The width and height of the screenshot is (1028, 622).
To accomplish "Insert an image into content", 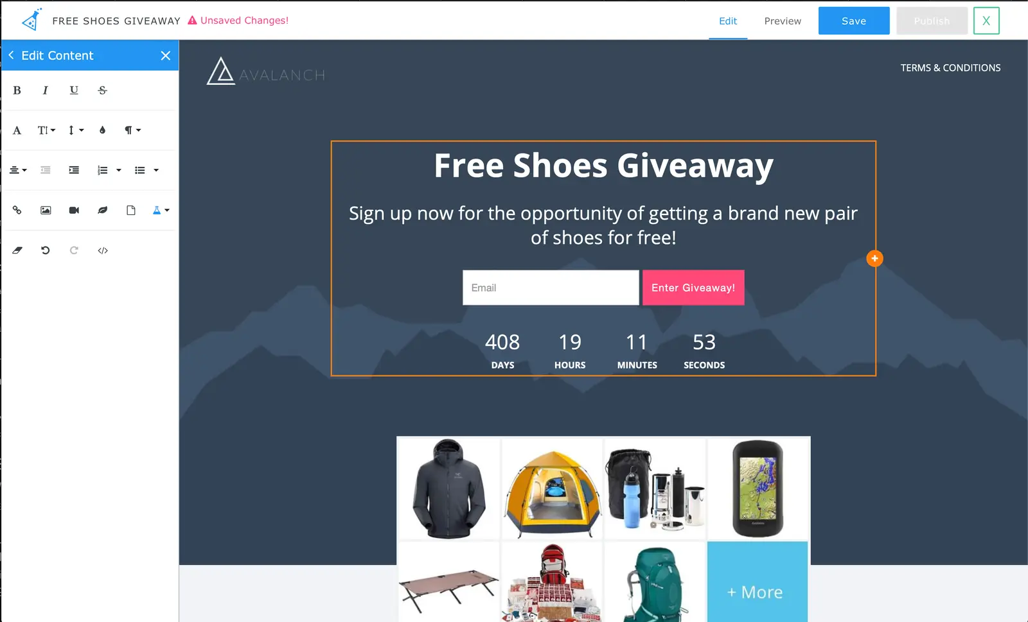I will coord(46,210).
